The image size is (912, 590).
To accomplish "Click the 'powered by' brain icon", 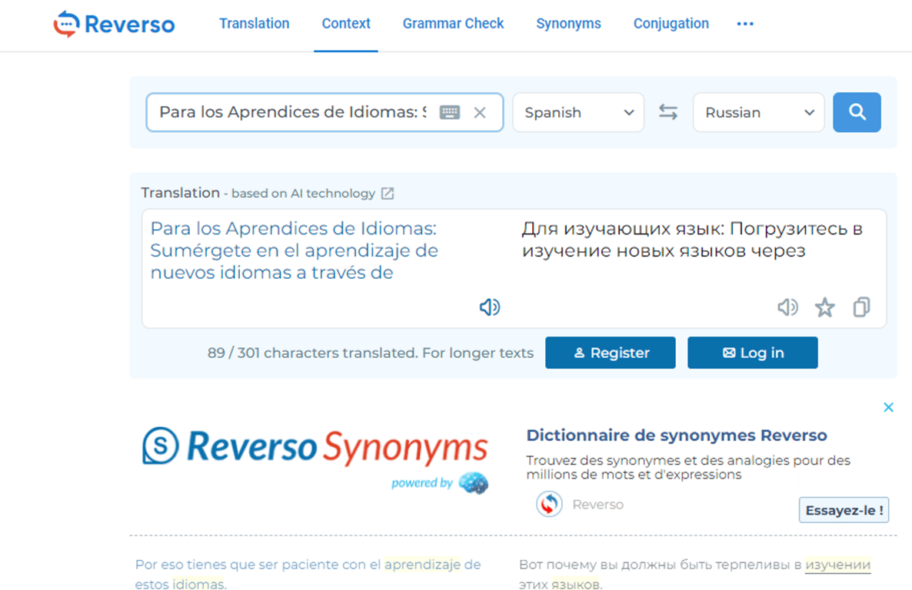I will (474, 483).
